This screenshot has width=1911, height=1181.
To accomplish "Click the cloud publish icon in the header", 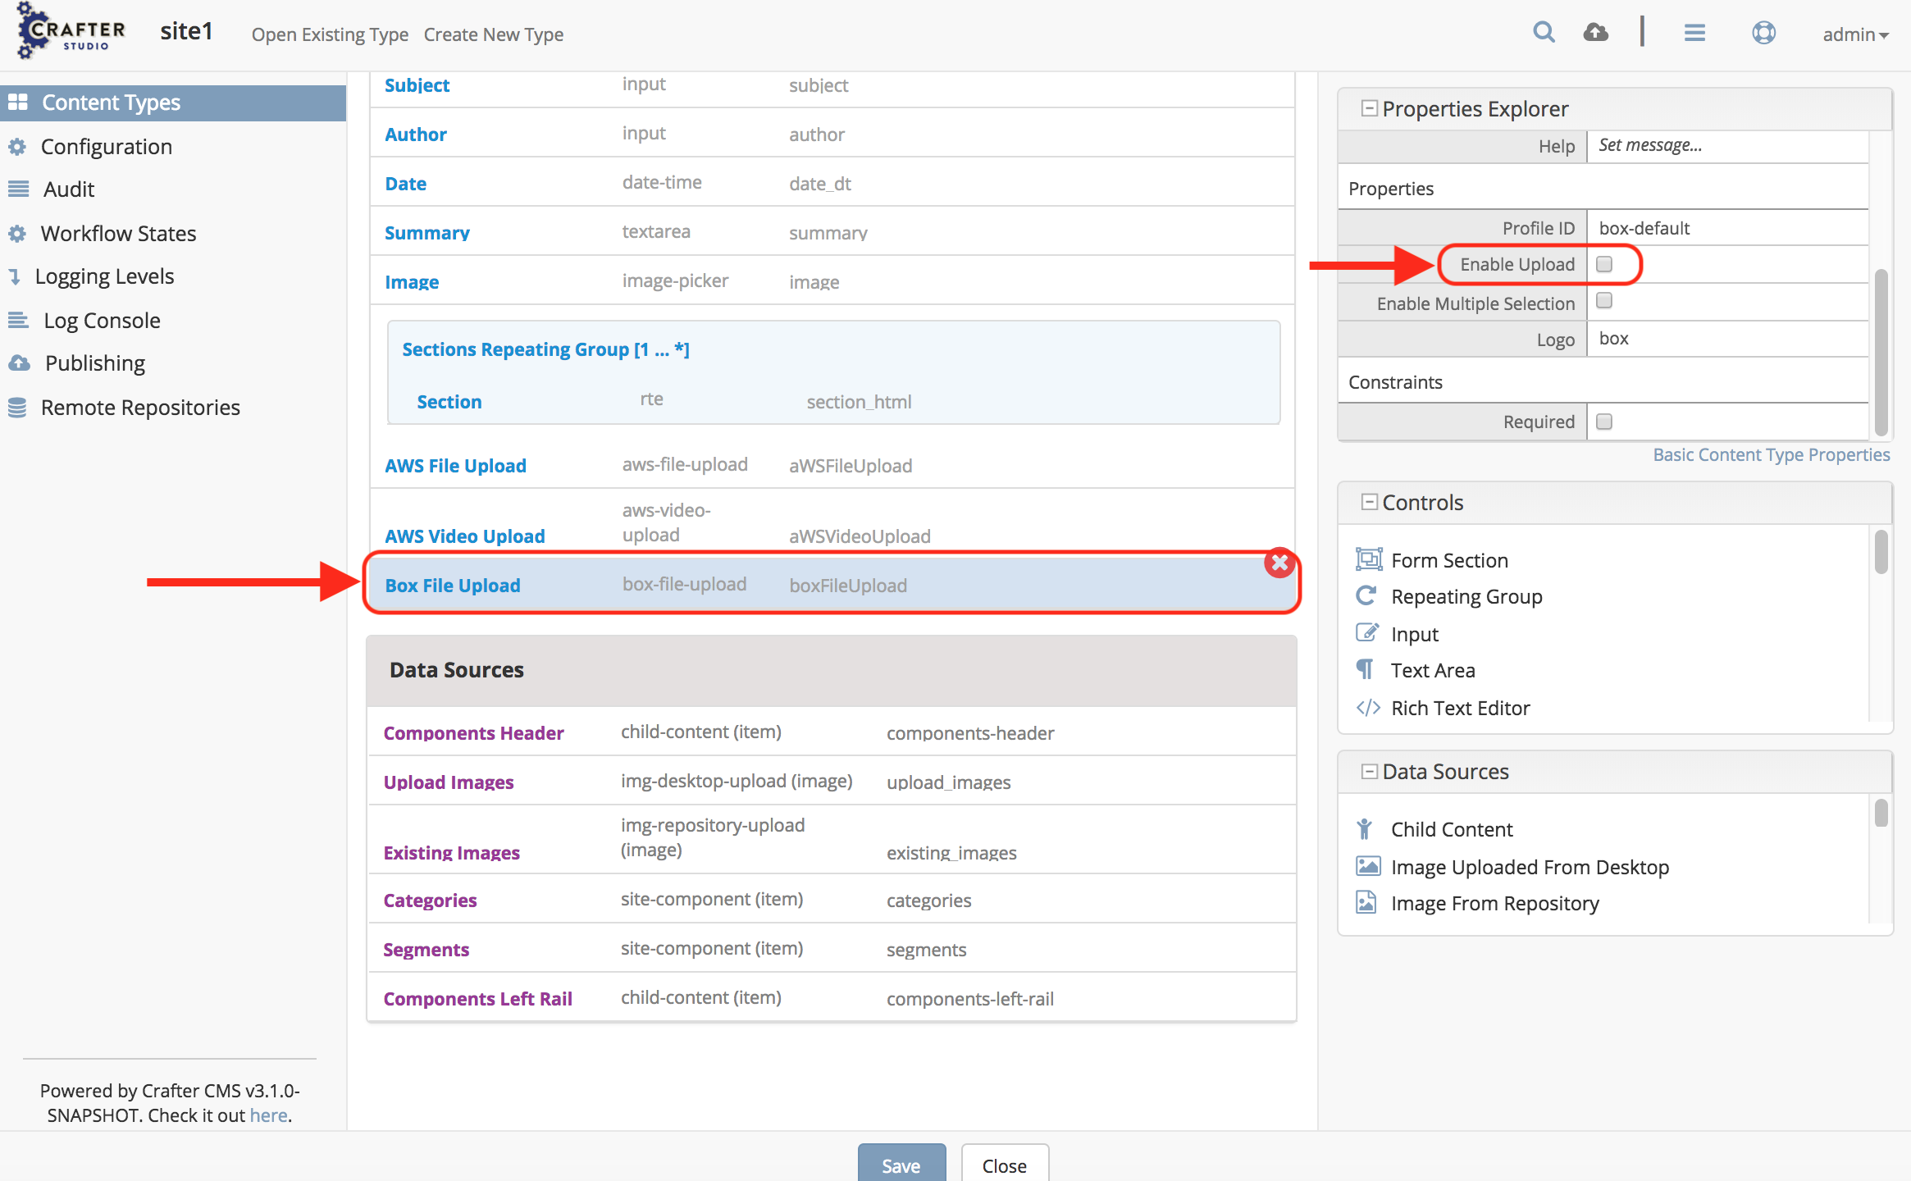I will click(1597, 31).
